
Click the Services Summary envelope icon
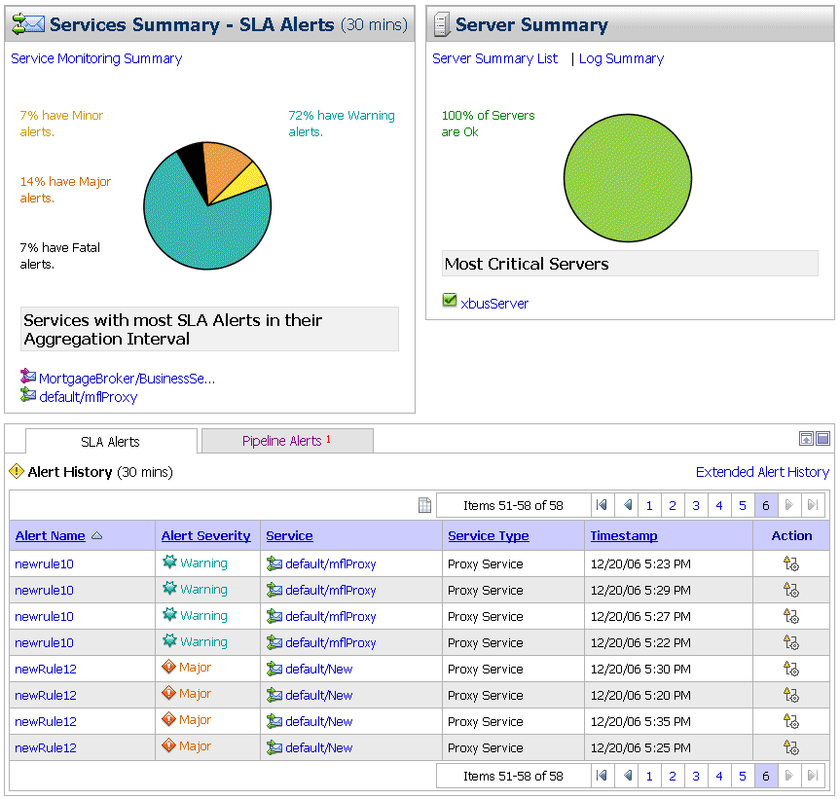tap(28, 24)
